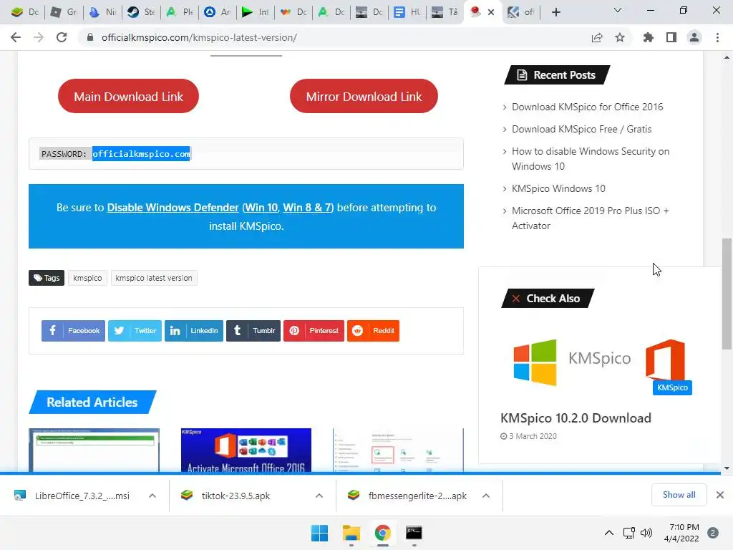733x550 pixels.
Task: Bookmark this page with the star
Action: tap(620, 37)
